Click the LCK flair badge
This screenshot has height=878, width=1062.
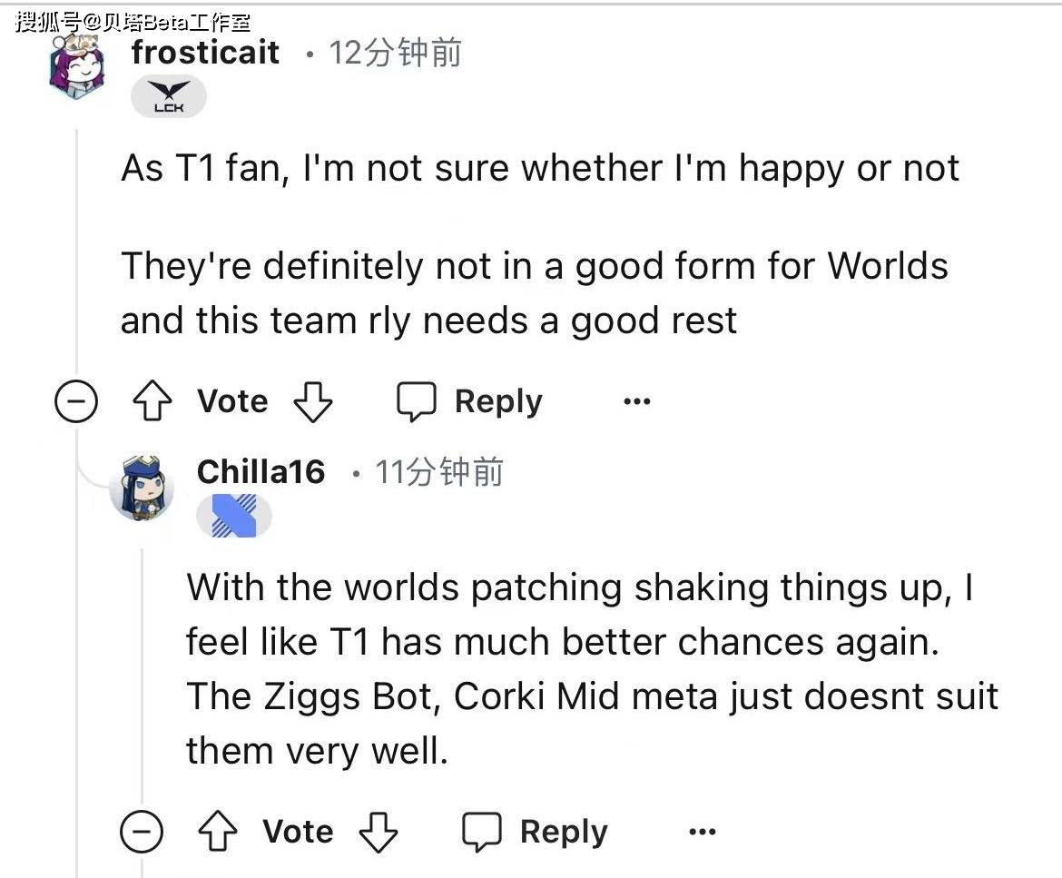[x=169, y=97]
